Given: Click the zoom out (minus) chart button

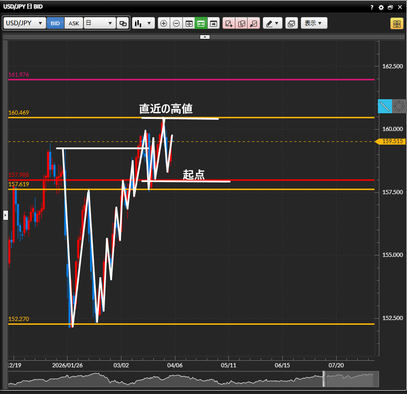Looking at the screenshot, I should (176, 23).
